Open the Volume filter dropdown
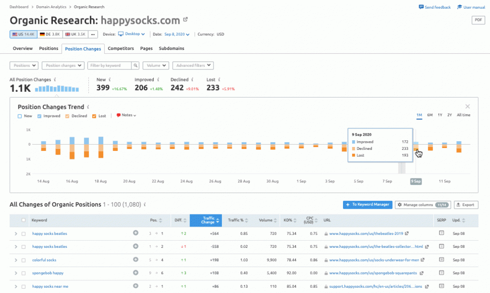This screenshot has width=490, height=293. coord(156,65)
